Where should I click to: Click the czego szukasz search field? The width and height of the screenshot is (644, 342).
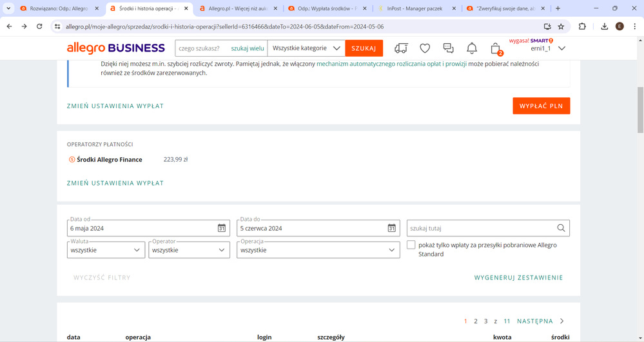pyautogui.click(x=201, y=48)
